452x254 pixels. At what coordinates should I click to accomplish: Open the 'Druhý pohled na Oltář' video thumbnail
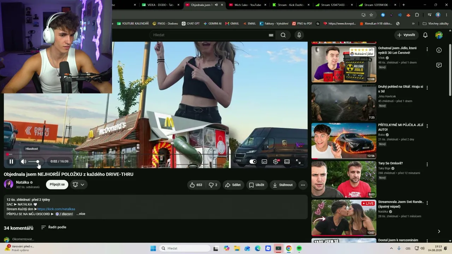coord(344,102)
